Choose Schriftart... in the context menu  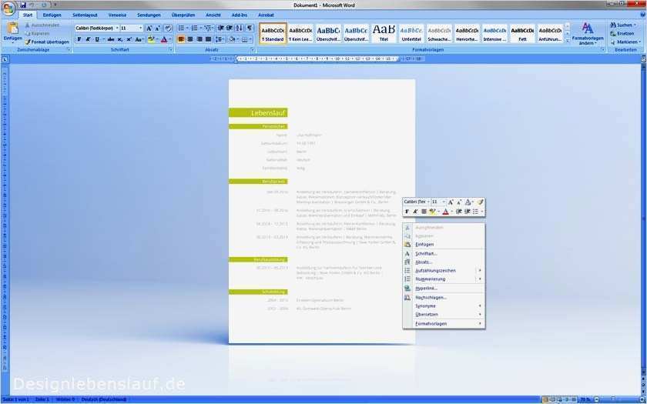point(444,253)
